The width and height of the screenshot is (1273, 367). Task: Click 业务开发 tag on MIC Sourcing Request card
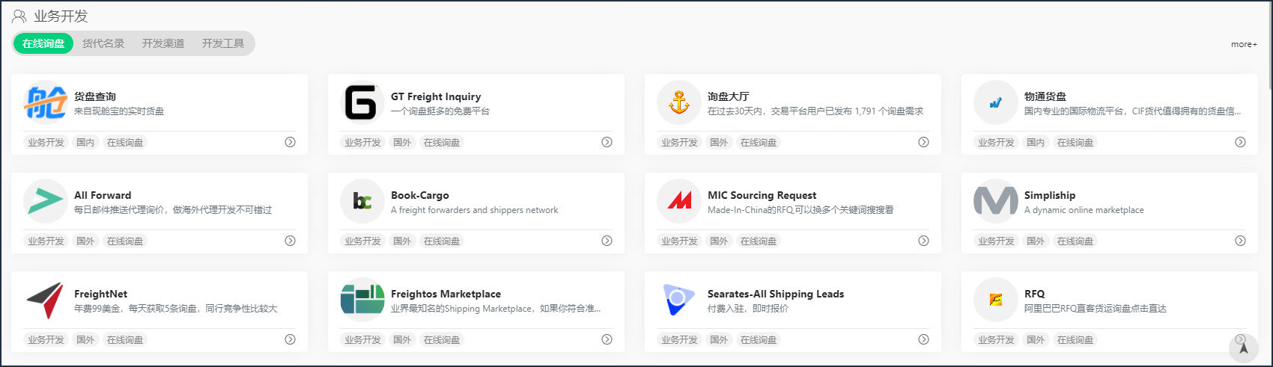click(x=679, y=241)
